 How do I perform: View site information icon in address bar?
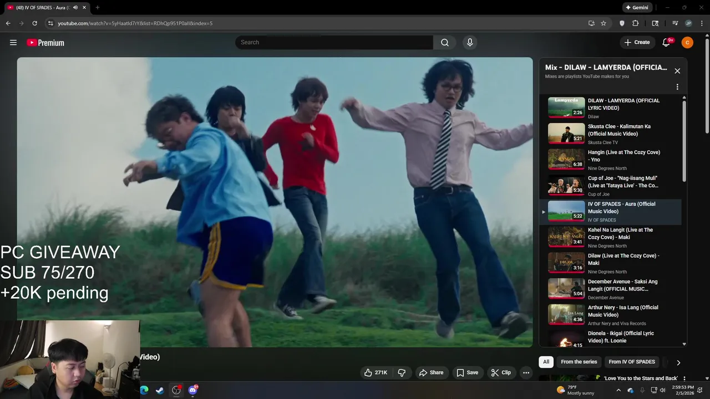(50, 23)
